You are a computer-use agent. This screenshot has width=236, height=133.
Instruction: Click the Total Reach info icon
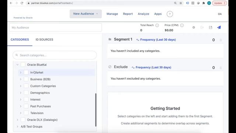[x=157, y=25]
